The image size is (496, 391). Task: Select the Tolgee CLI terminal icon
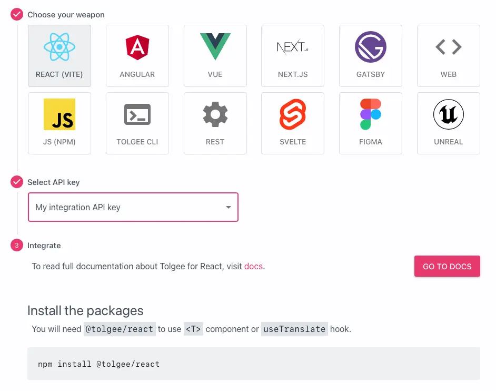coord(137,114)
